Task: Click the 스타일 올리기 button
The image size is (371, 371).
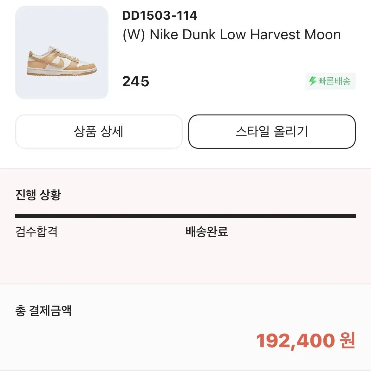Action: click(x=272, y=132)
